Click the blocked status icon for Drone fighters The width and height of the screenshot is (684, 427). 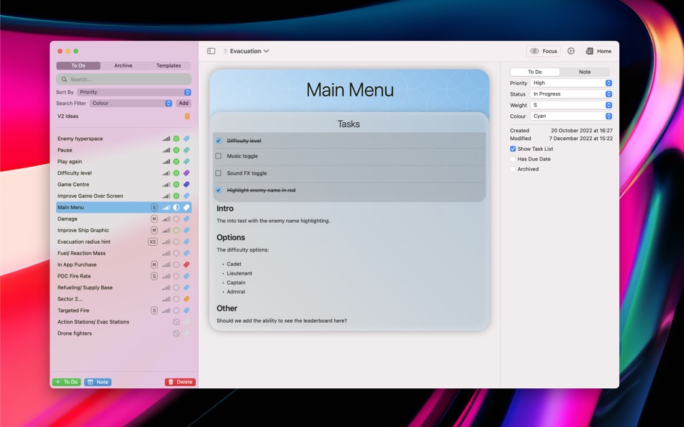[176, 334]
